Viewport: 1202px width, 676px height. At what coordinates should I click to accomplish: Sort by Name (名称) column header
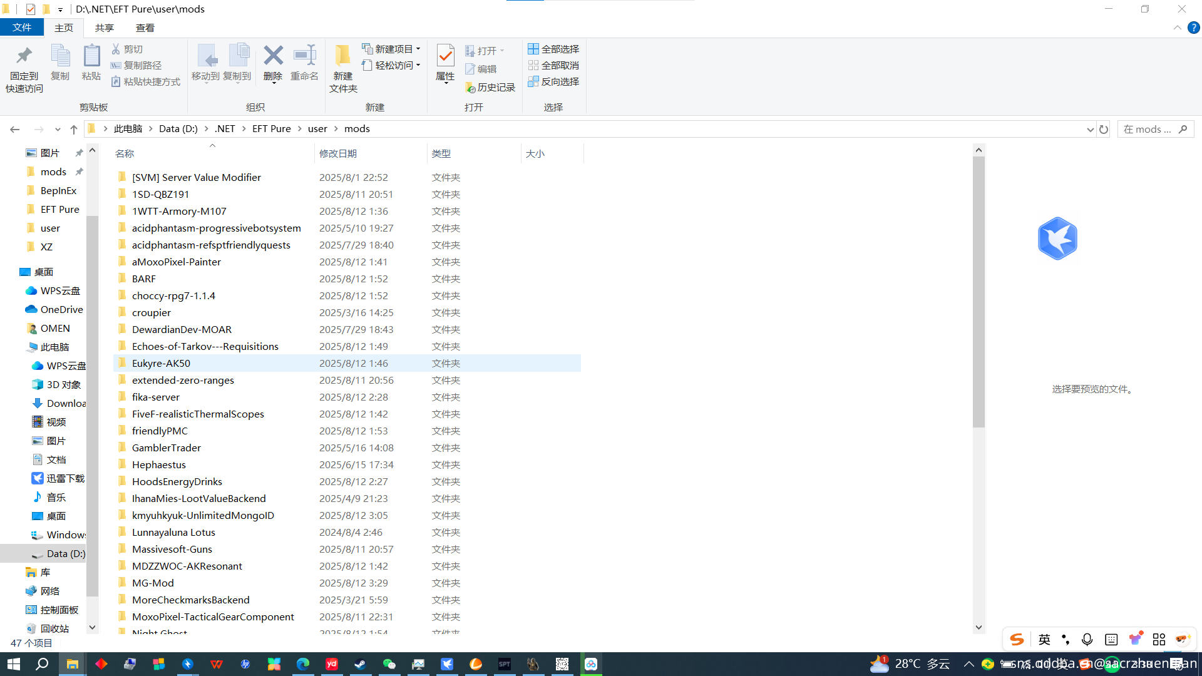pyautogui.click(x=213, y=153)
